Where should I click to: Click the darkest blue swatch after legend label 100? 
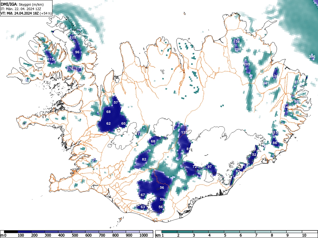[x=24, y=232]
